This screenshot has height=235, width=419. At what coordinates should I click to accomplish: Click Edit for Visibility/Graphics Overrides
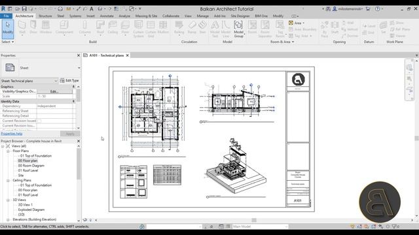click(54, 91)
